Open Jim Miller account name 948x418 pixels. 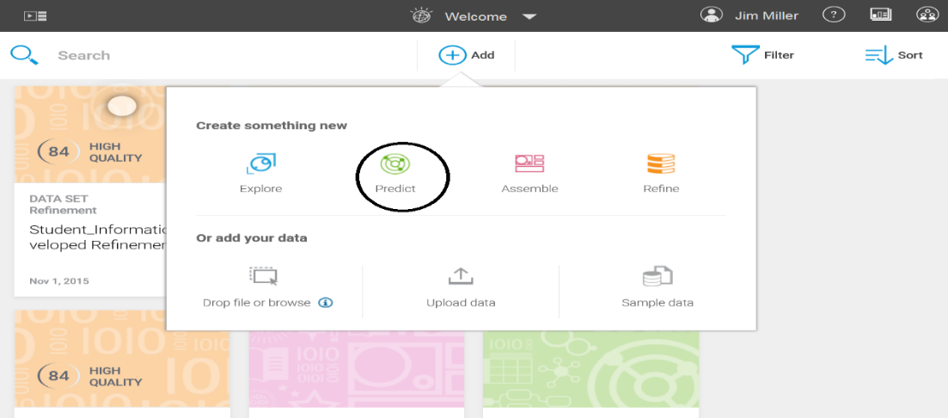coord(767,15)
